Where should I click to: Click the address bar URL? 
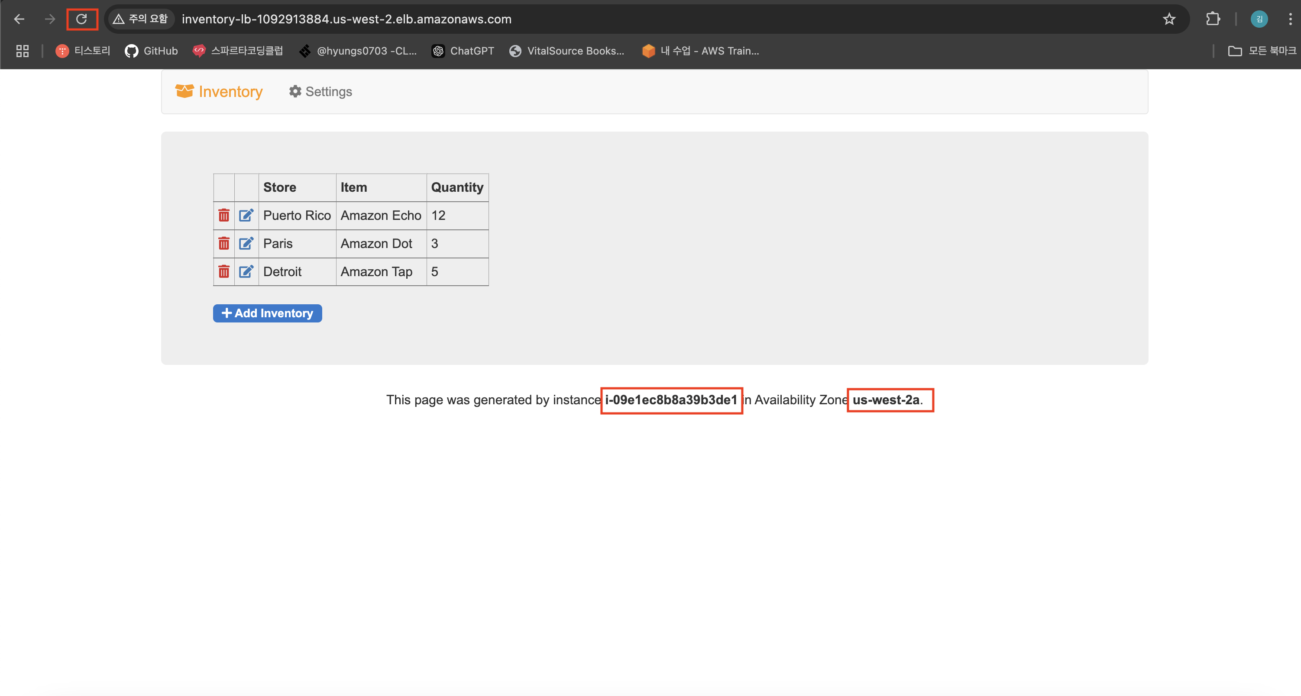(x=346, y=19)
